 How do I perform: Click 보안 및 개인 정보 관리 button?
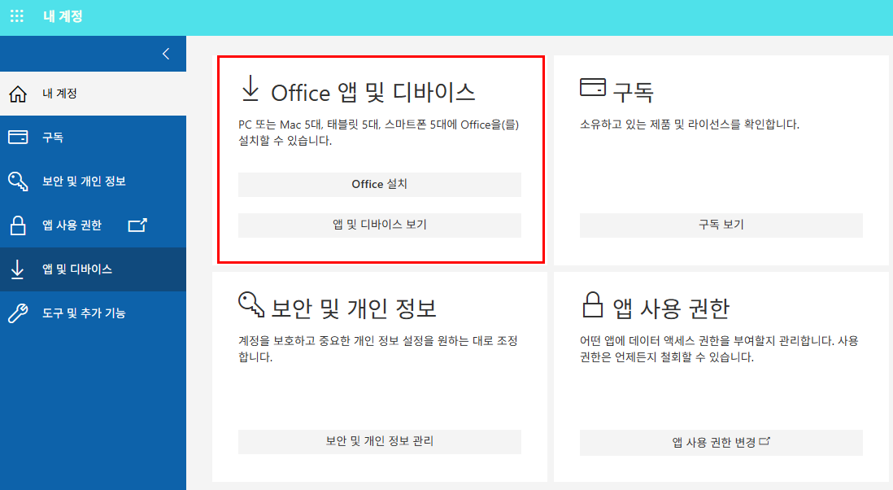(379, 441)
